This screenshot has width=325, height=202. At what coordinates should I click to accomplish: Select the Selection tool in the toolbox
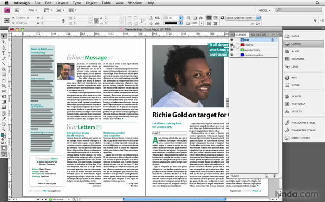pos(4,36)
